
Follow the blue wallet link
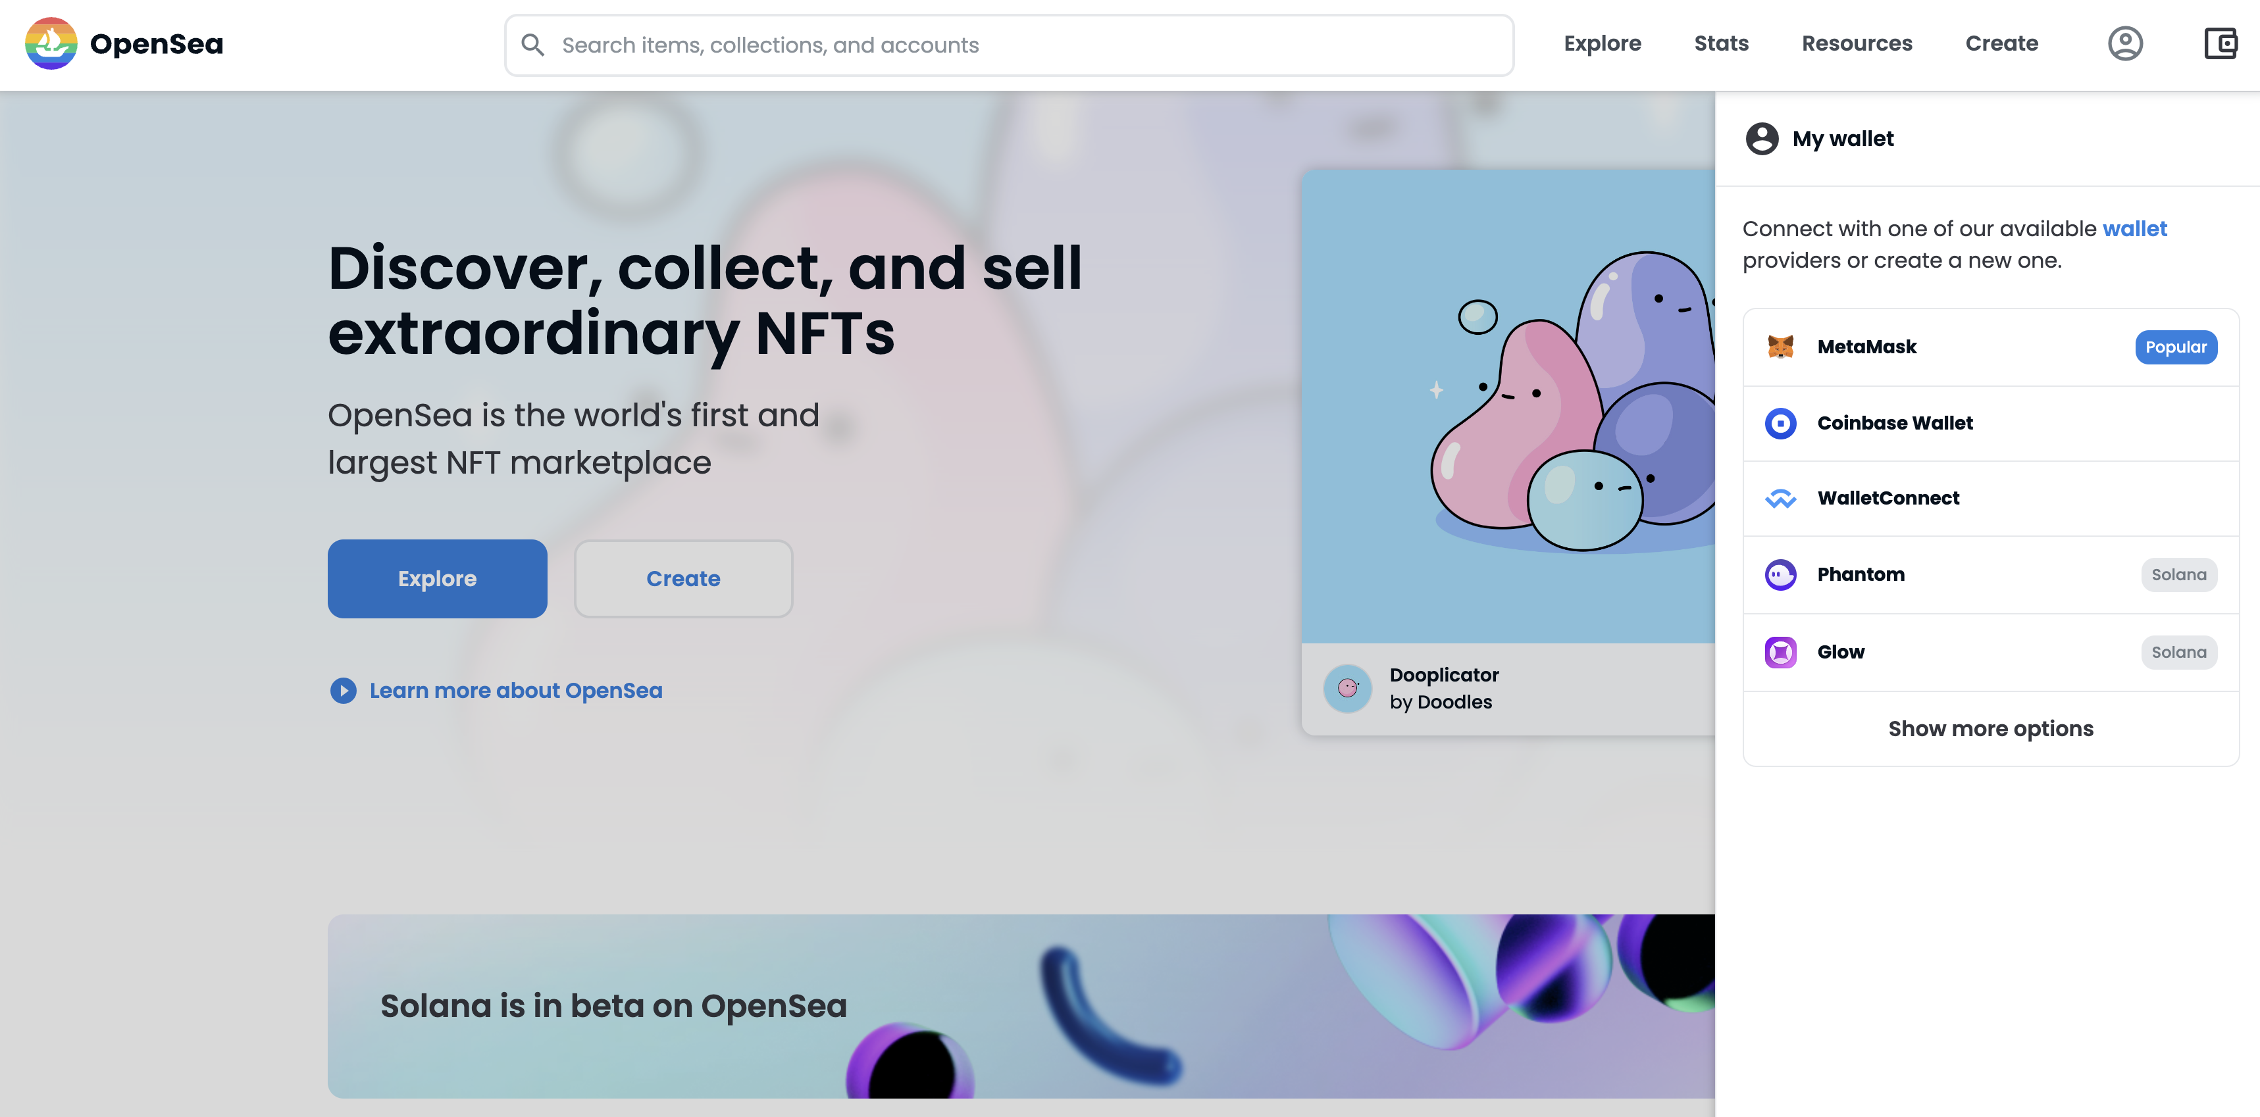point(2134,229)
